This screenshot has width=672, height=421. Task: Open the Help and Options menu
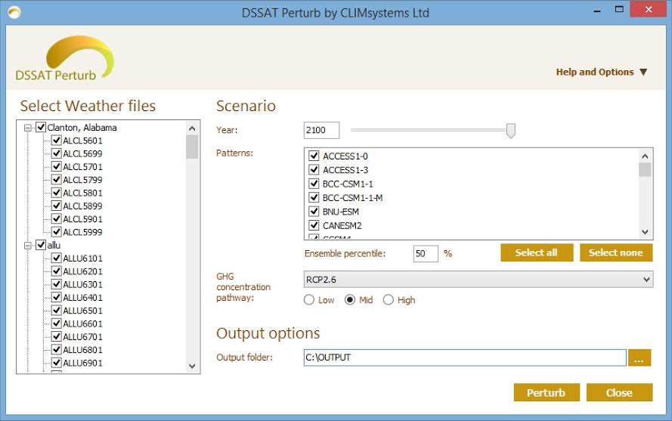601,72
